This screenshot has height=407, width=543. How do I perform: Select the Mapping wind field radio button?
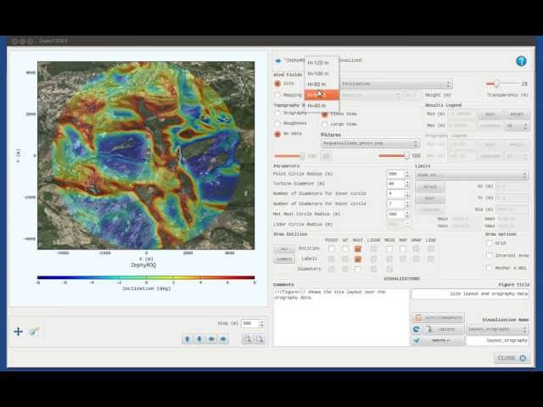[x=277, y=94]
